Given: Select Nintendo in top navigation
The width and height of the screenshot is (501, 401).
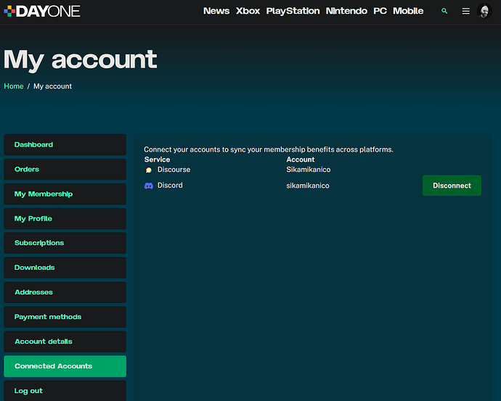Looking at the screenshot, I should click(x=346, y=11).
